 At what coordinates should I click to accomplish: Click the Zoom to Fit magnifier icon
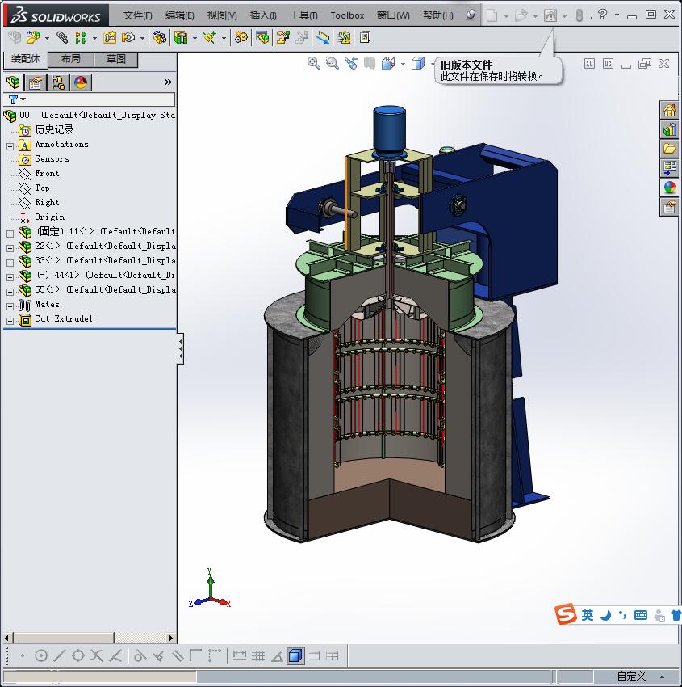click(x=314, y=63)
